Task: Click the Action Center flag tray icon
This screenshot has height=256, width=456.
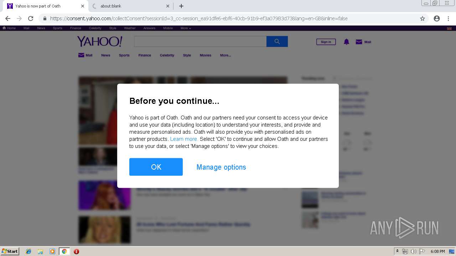Action: tap(422, 251)
